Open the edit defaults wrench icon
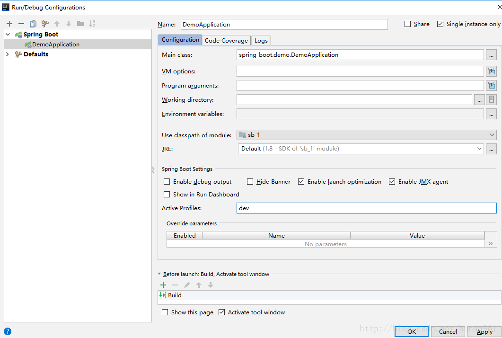 click(x=45, y=23)
